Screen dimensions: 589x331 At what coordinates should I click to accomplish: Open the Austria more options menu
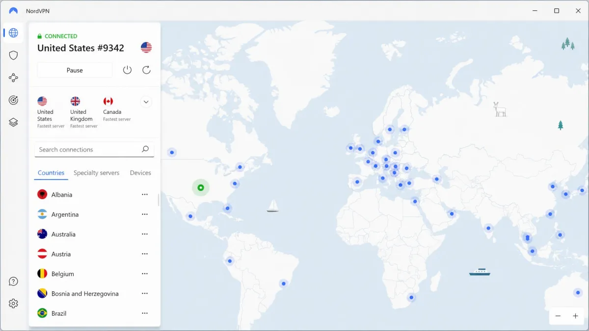145,254
